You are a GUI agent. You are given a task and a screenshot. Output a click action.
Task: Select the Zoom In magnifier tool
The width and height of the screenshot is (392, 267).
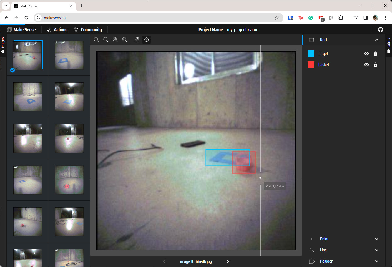(x=96, y=39)
